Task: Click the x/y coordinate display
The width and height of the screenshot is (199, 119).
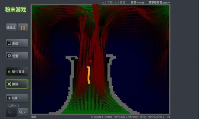Action: click(x=114, y=2)
